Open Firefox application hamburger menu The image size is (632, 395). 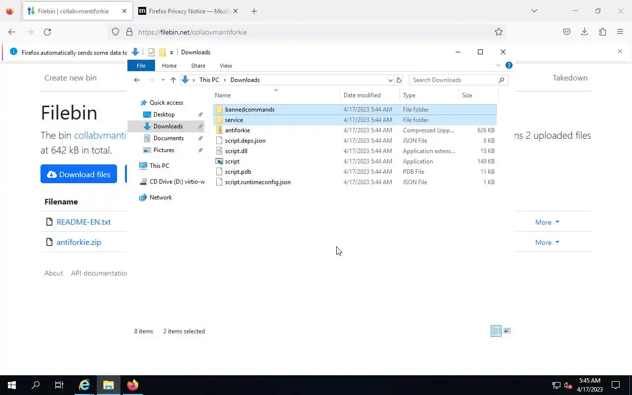[x=620, y=32]
